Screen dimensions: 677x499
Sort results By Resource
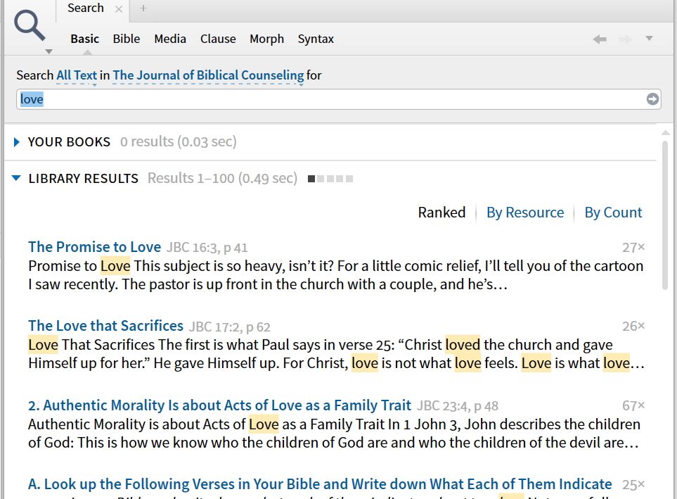[x=525, y=213]
